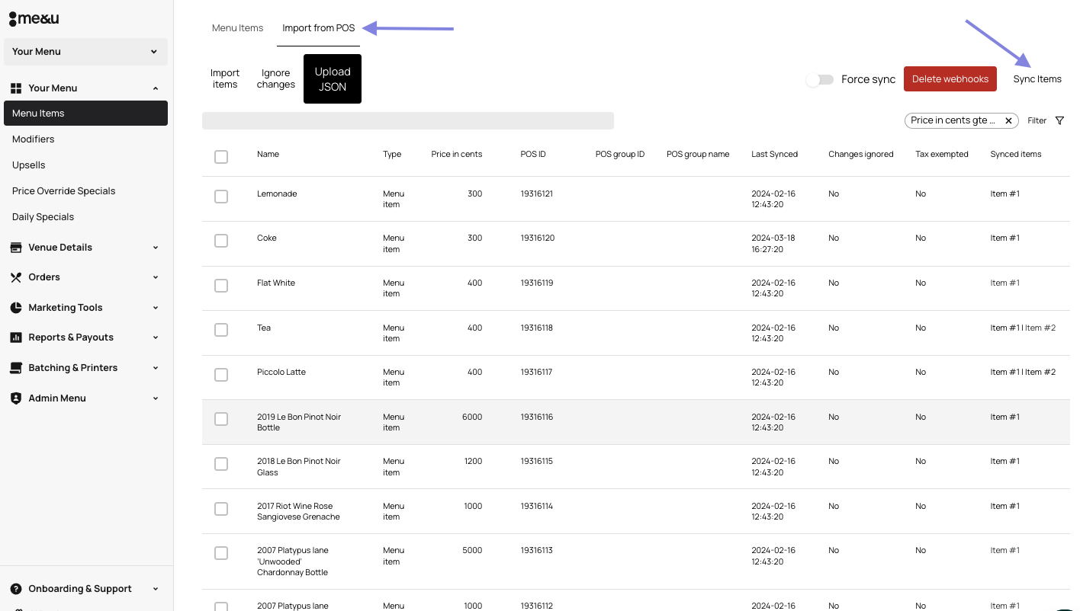Click the filter funnel icon
The image size is (1080, 611).
1059,120
